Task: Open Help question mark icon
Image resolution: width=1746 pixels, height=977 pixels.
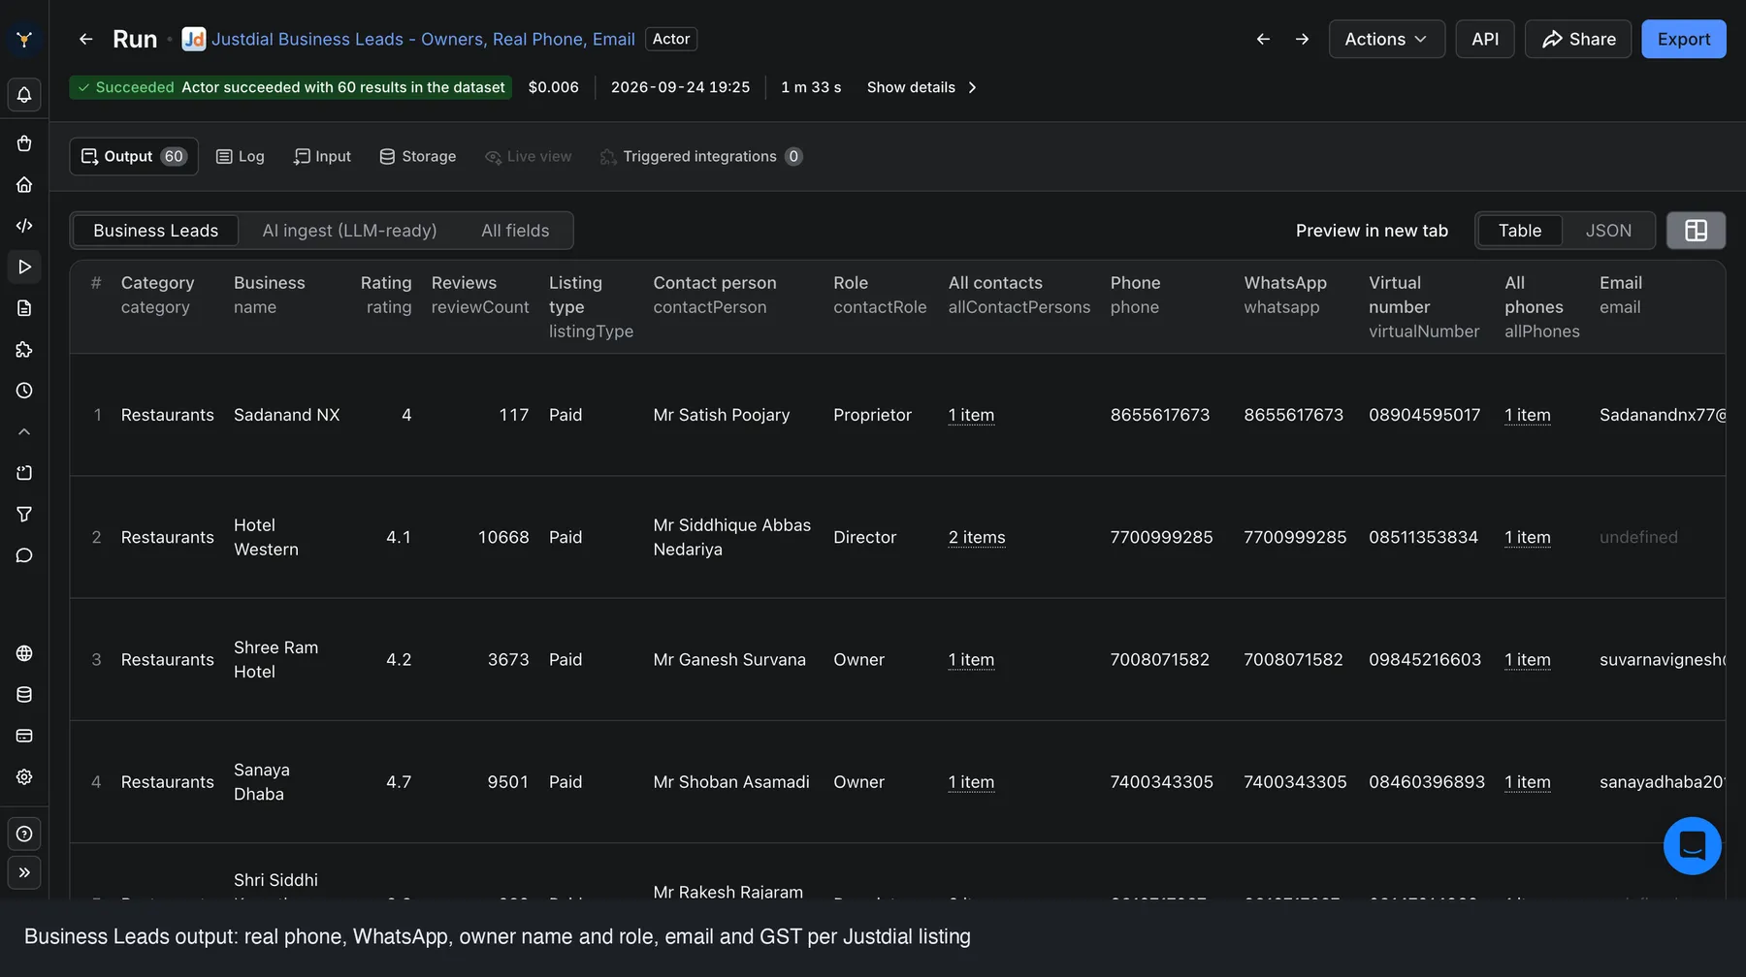Action: click(24, 834)
